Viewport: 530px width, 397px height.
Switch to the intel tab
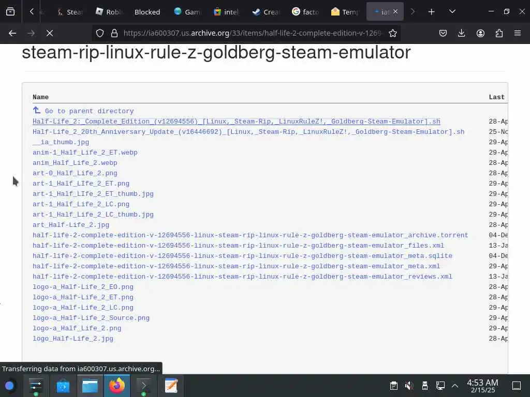(226, 12)
